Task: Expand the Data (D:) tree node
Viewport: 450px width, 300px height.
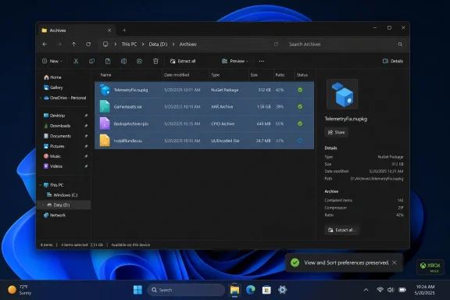Action: click(43, 205)
